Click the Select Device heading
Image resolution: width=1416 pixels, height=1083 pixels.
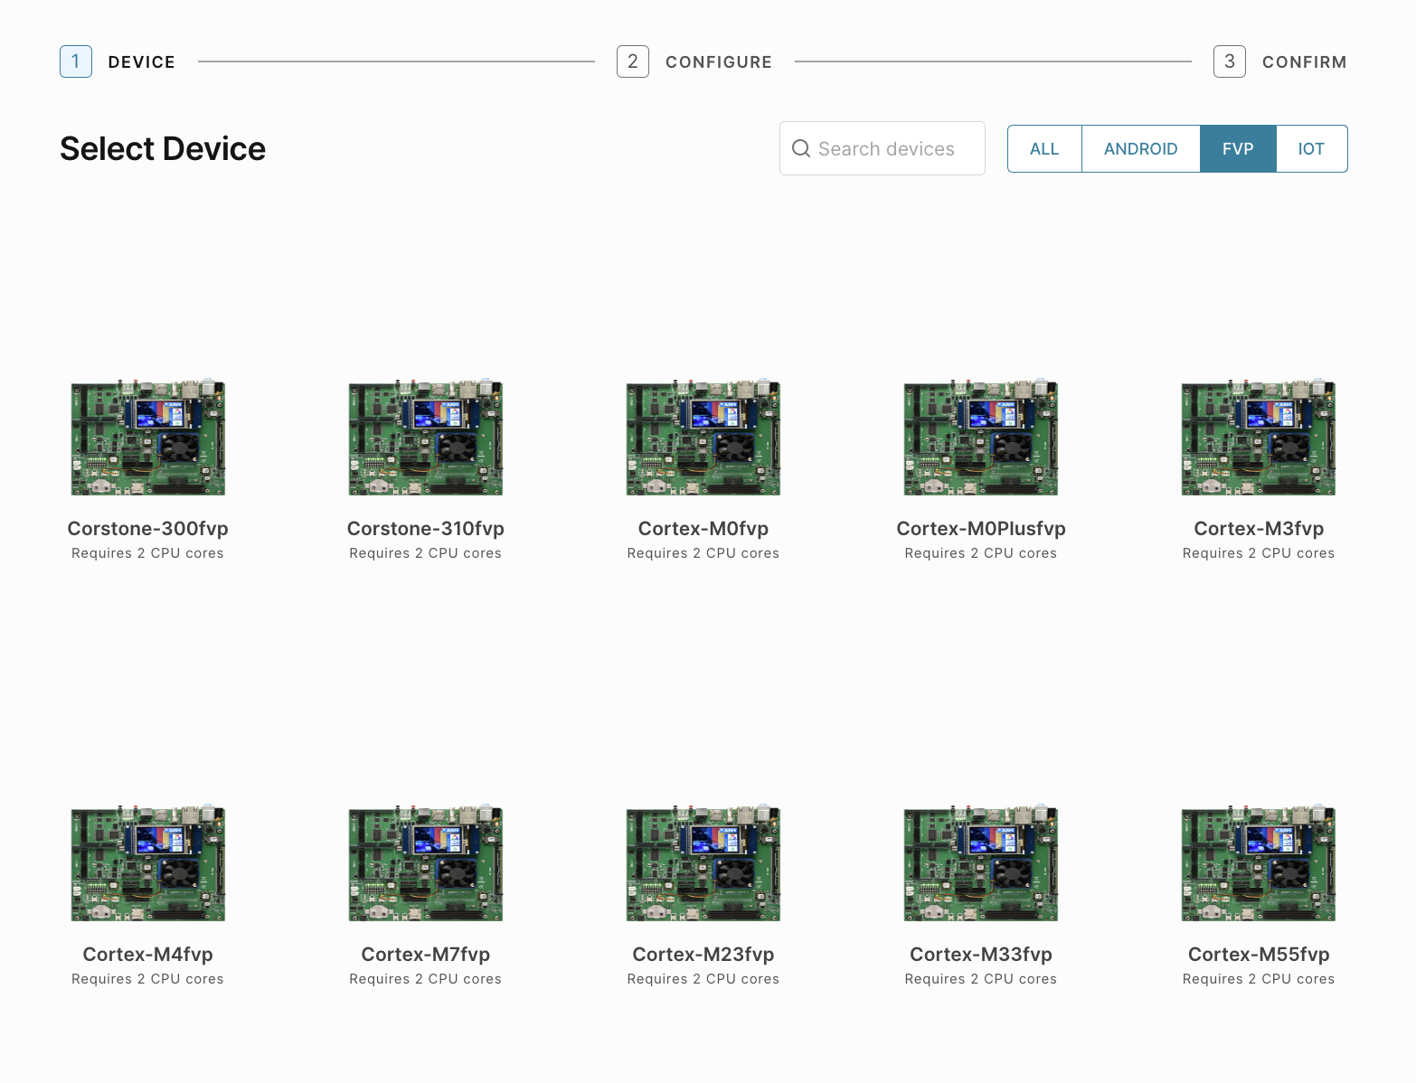163,149
